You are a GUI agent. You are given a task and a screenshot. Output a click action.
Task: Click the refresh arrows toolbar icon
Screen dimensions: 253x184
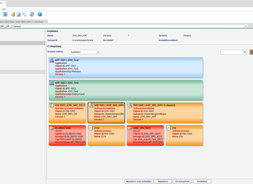pyautogui.click(x=32, y=14)
